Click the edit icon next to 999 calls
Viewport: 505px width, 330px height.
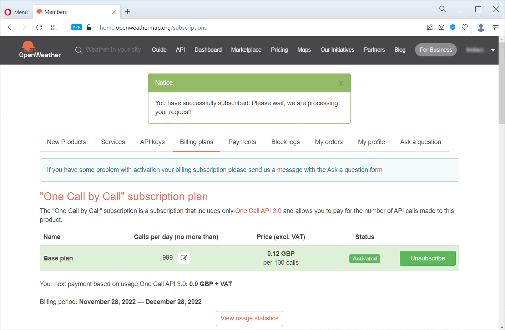tap(184, 258)
